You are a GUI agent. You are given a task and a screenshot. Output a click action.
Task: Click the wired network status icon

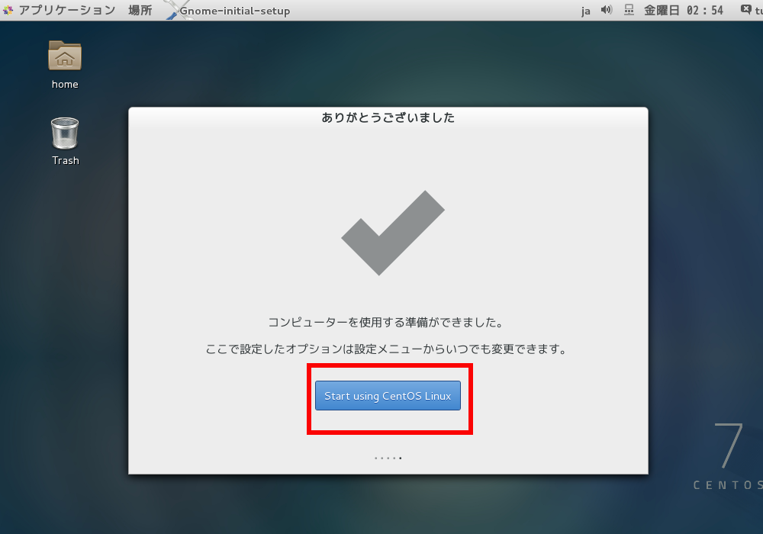coord(629,10)
